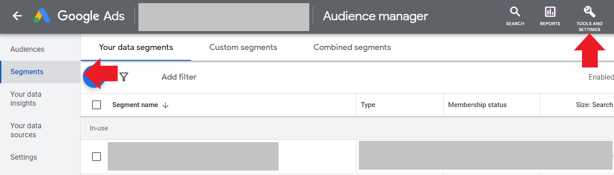614x175 pixels.
Task: Check the first in-use segment row checkbox
Action: tap(96, 157)
